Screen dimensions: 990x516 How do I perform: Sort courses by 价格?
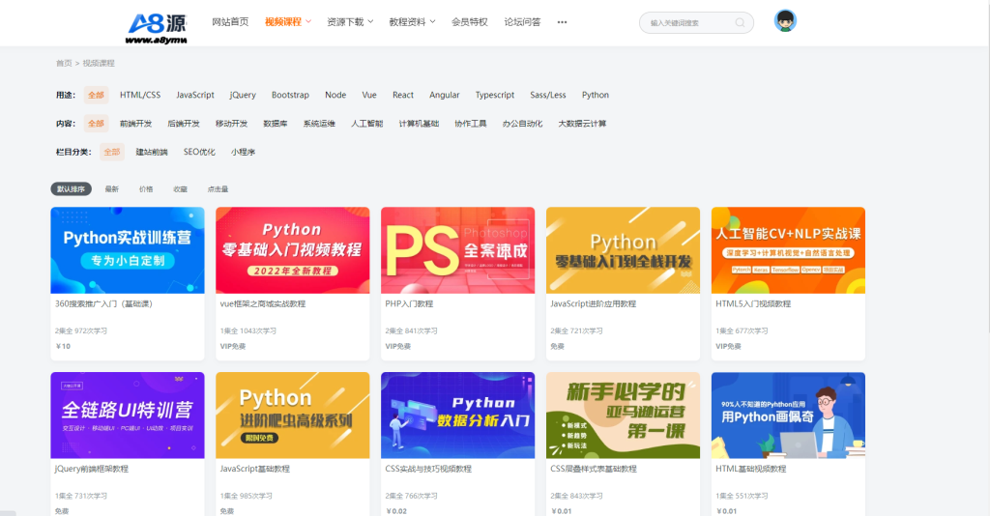(x=146, y=189)
